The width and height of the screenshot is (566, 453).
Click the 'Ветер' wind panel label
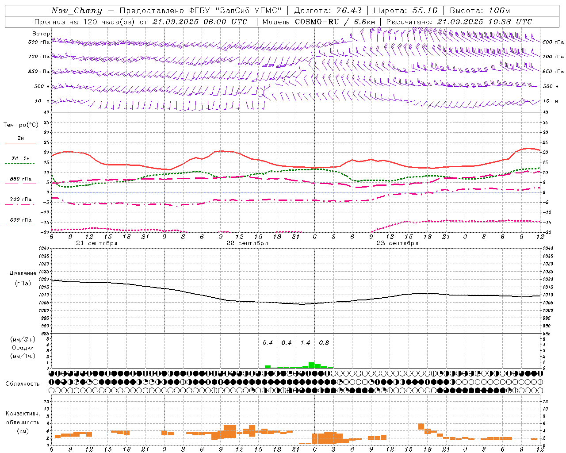41,34
